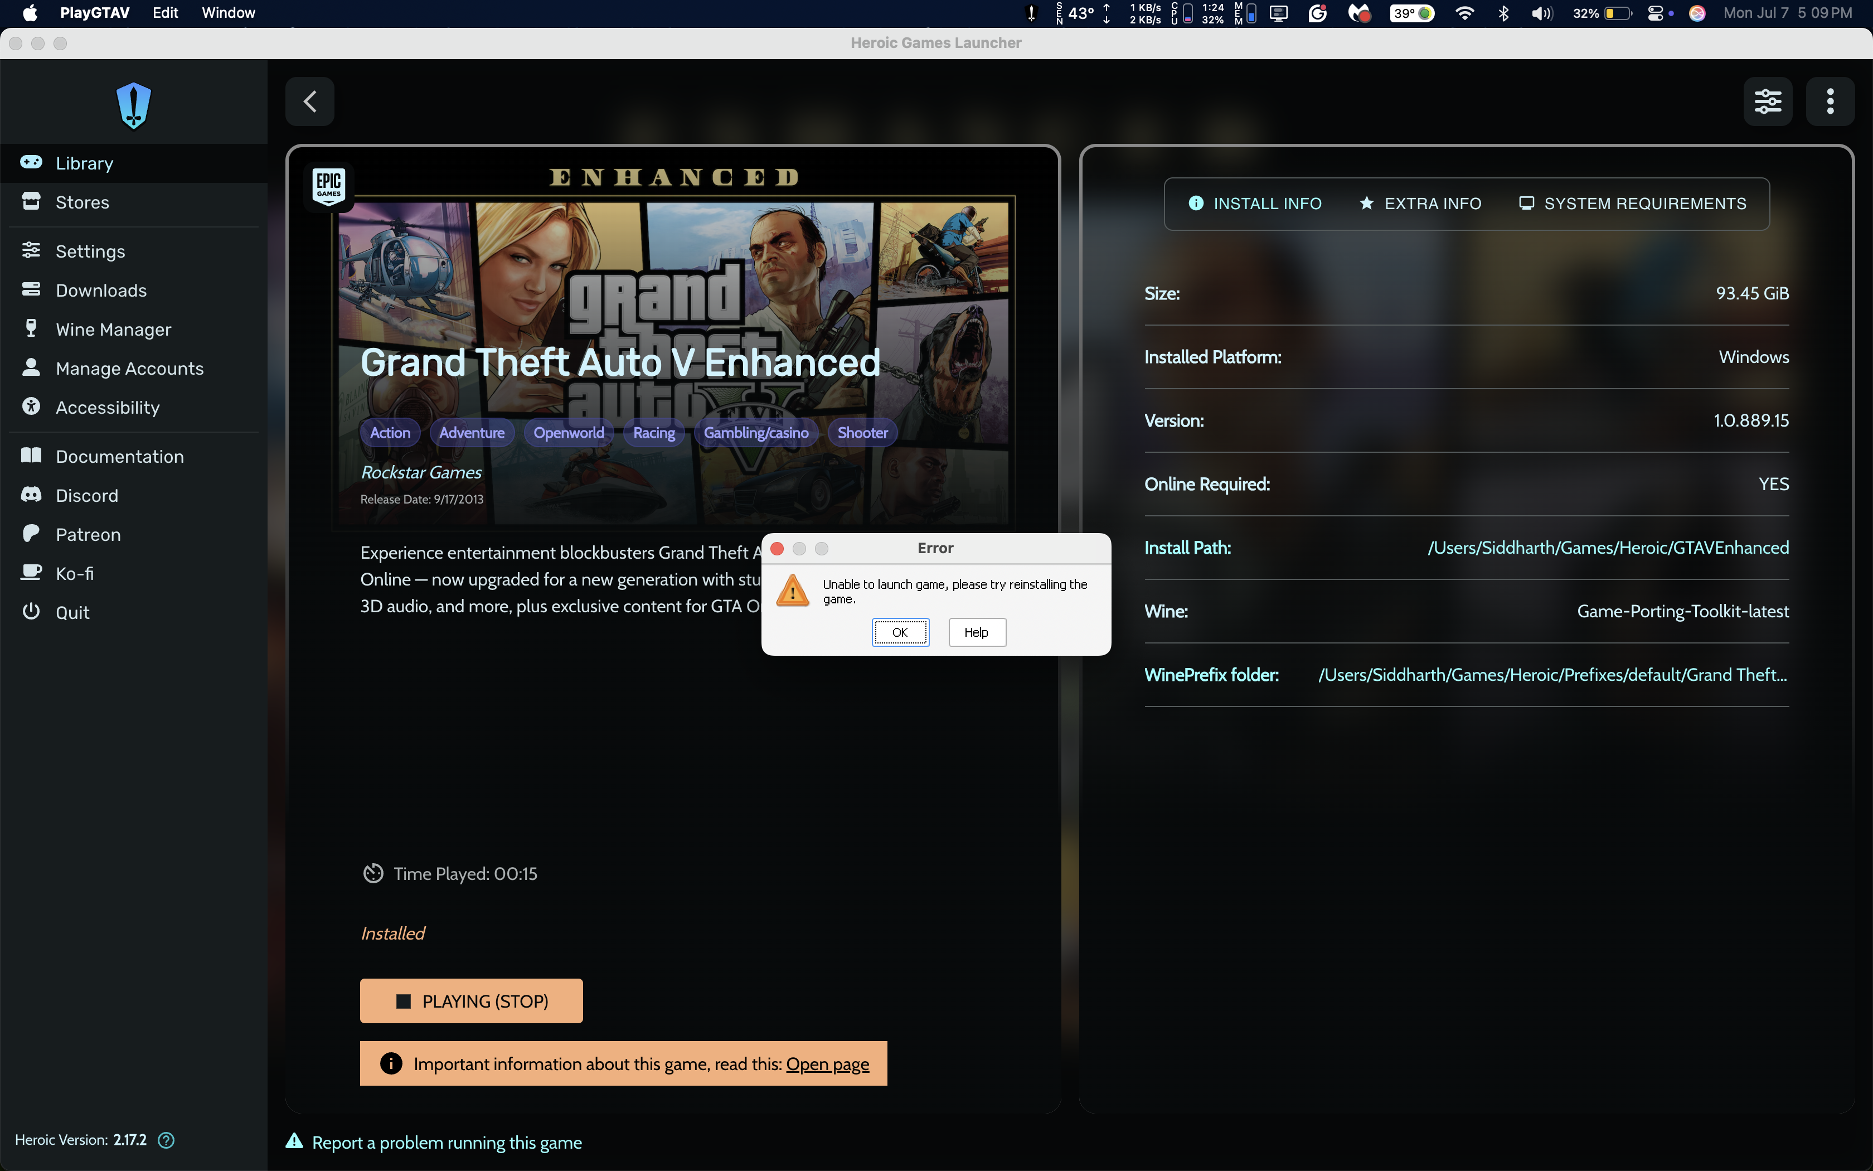Click the Version value 1.0.889.15
1873x1171 pixels.
point(1751,420)
